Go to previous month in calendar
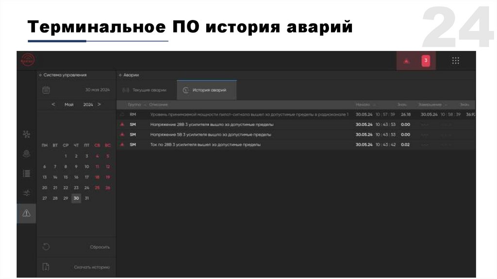The width and height of the screenshot is (497, 279). tap(53, 105)
